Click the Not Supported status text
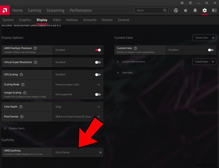Screen dimensions: 219x168 point(64,94)
